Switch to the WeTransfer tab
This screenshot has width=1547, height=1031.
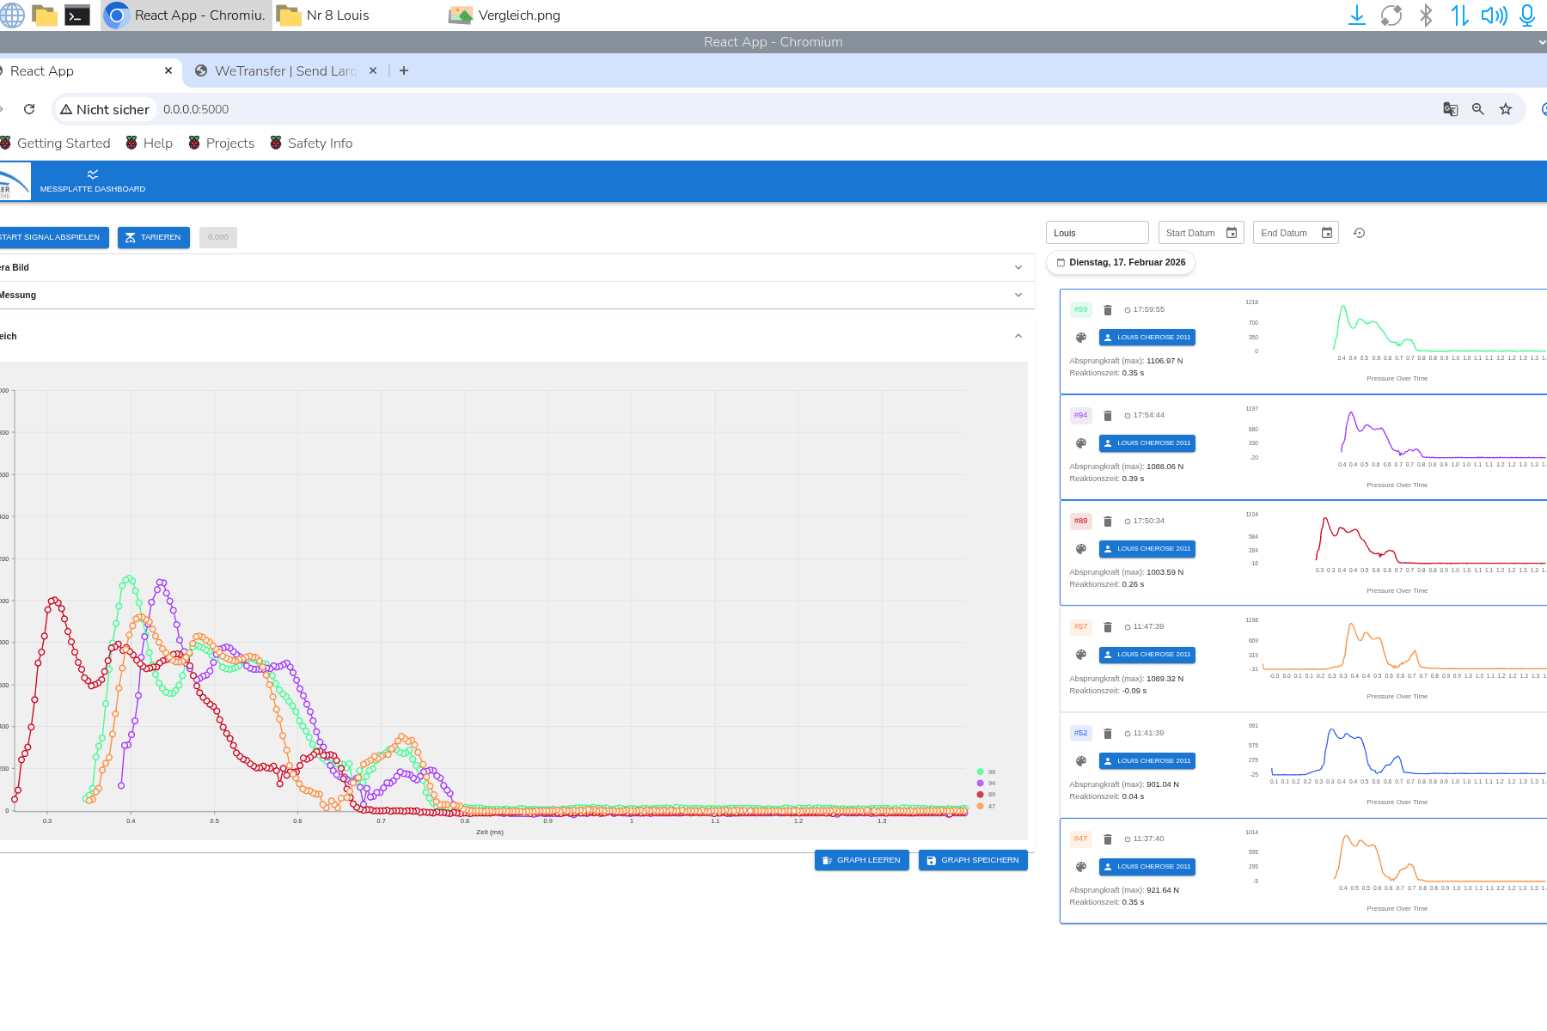[x=284, y=71]
